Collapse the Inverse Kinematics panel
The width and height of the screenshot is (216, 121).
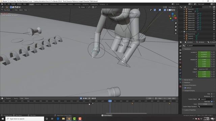[190, 85]
